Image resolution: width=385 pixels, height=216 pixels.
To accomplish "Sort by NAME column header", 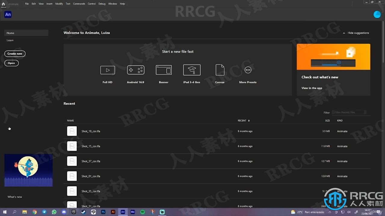I will pos(70,121).
